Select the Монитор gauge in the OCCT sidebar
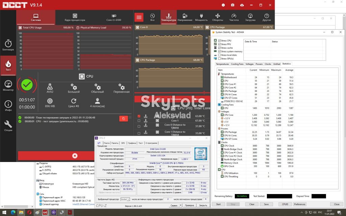The height and width of the screenshot is (216, 346). coord(8,85)
